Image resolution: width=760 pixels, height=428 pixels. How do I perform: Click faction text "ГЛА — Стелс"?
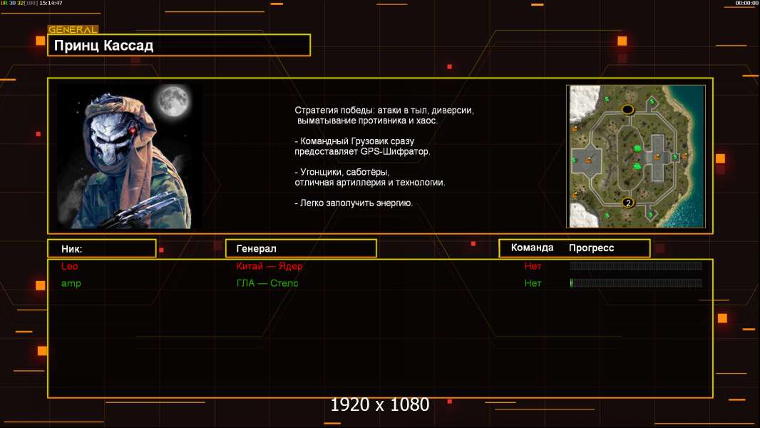267,283
